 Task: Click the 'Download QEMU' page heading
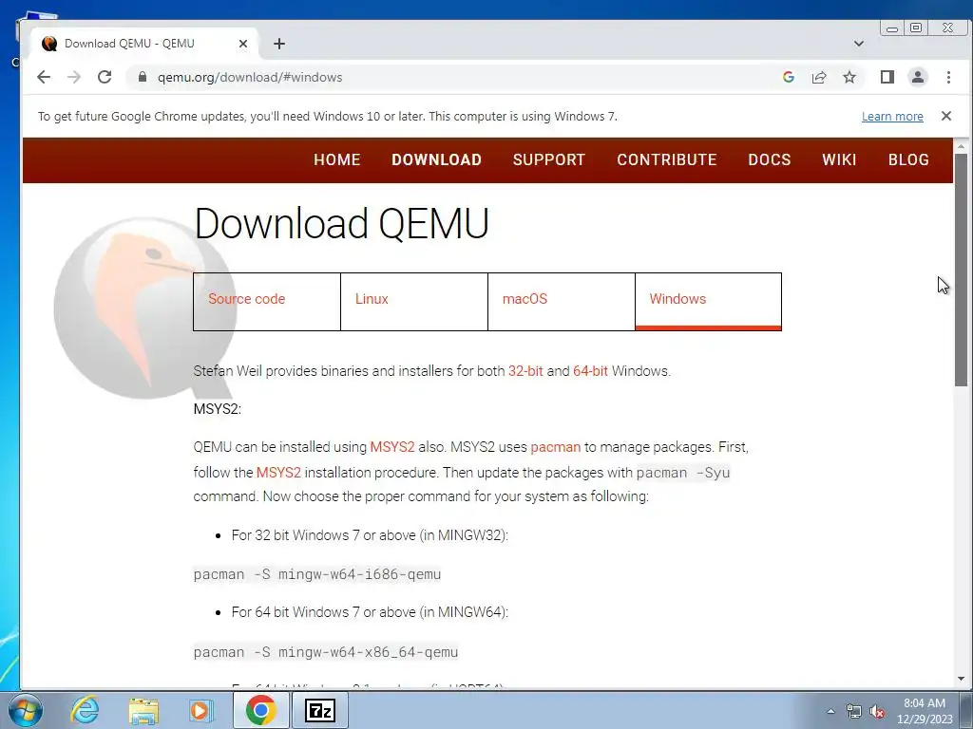click(x=341, y=223)
